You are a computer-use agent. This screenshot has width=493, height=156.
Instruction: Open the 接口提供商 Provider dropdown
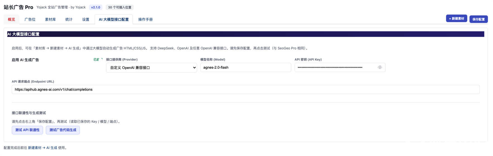pyautogui.click(x=151, y=68)
